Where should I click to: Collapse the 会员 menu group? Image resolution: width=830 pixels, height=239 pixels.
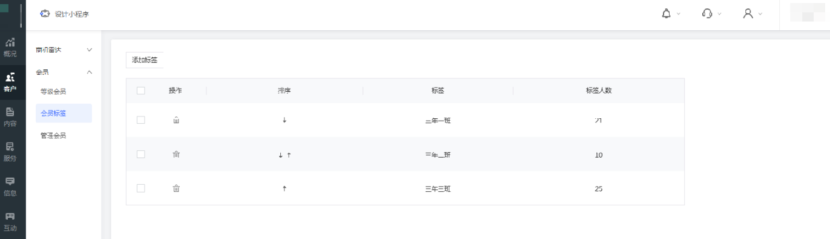tap(90, 72)
